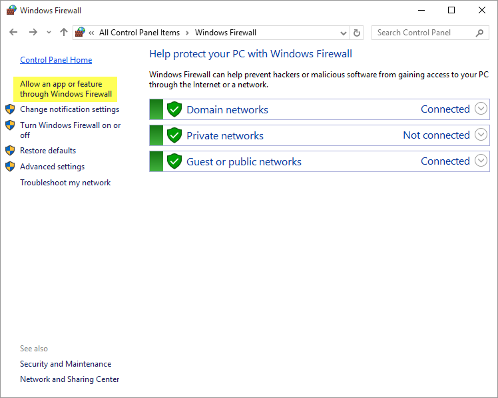498x398 pixels.
Task: Select the Windows Firewall breadcrumb
Action: coord(225,33)
